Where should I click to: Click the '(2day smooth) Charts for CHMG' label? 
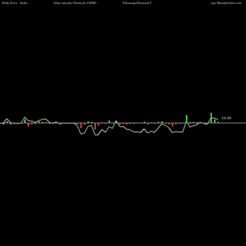pos(75,3)
